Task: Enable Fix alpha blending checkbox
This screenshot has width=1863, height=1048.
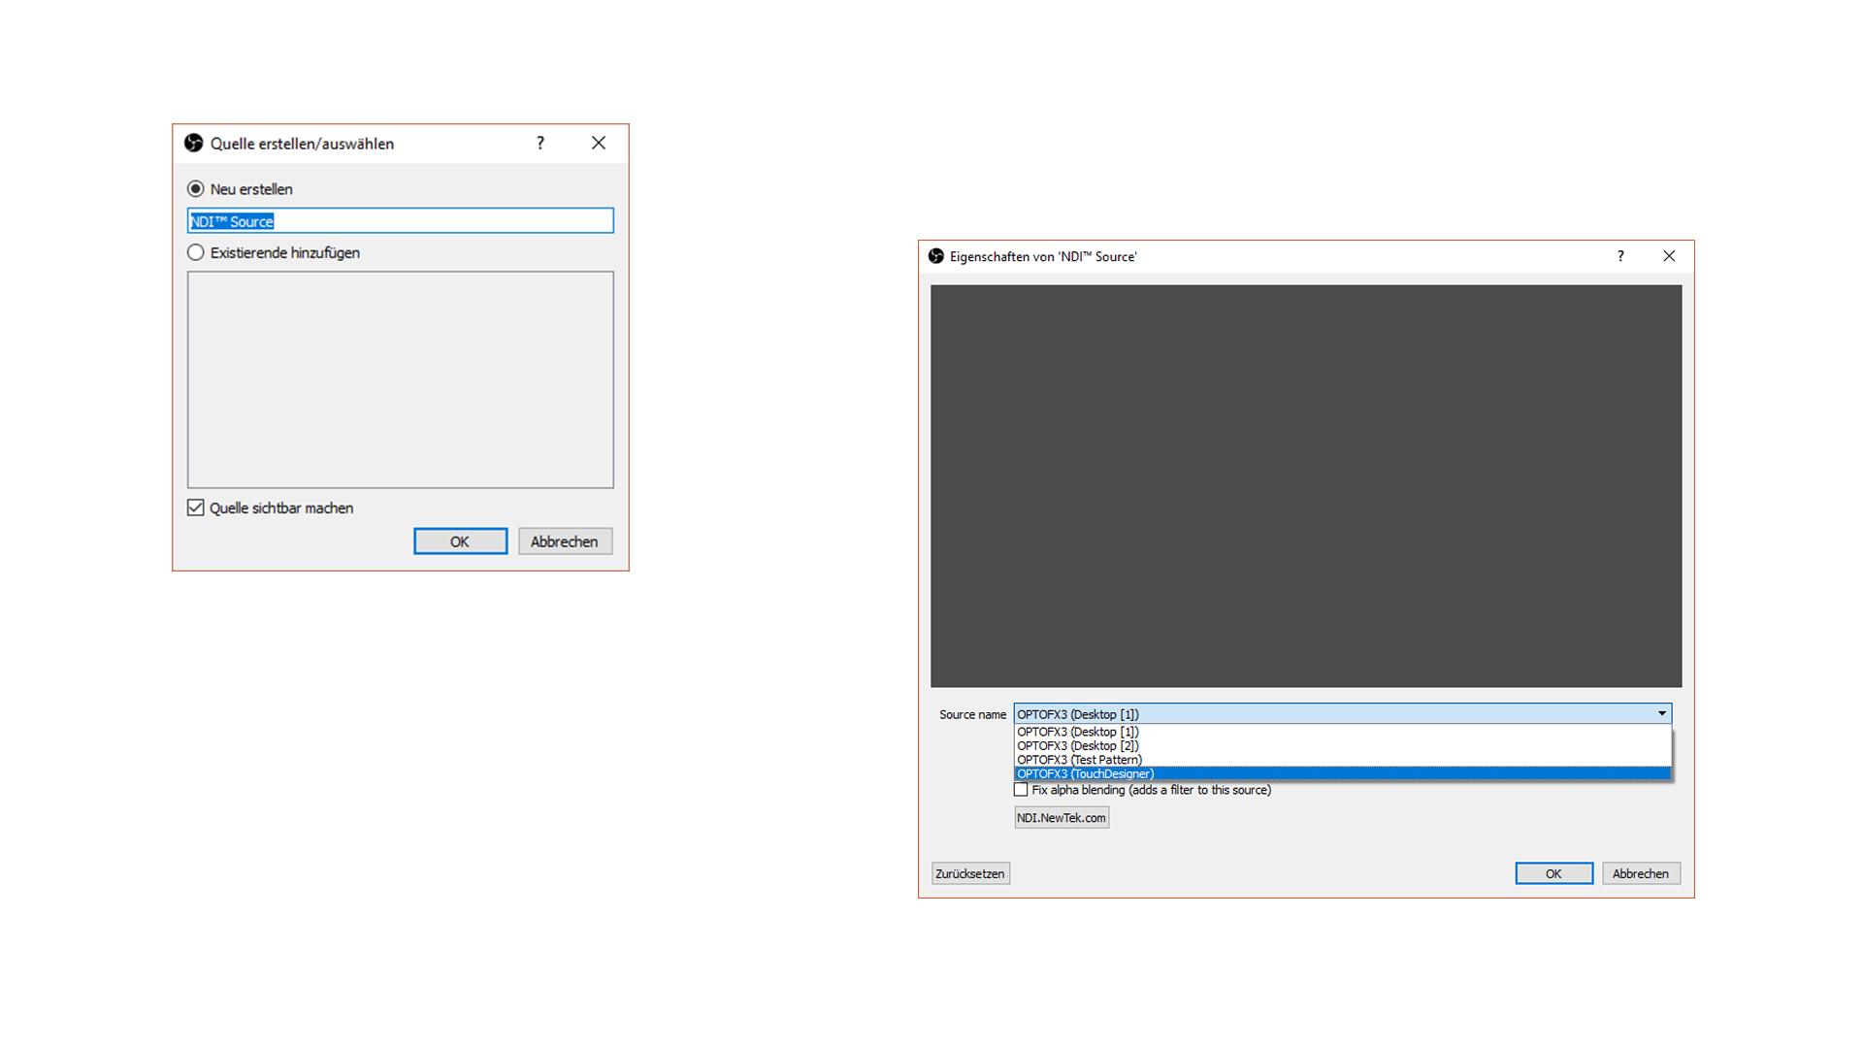Action: click(1021, 790)
